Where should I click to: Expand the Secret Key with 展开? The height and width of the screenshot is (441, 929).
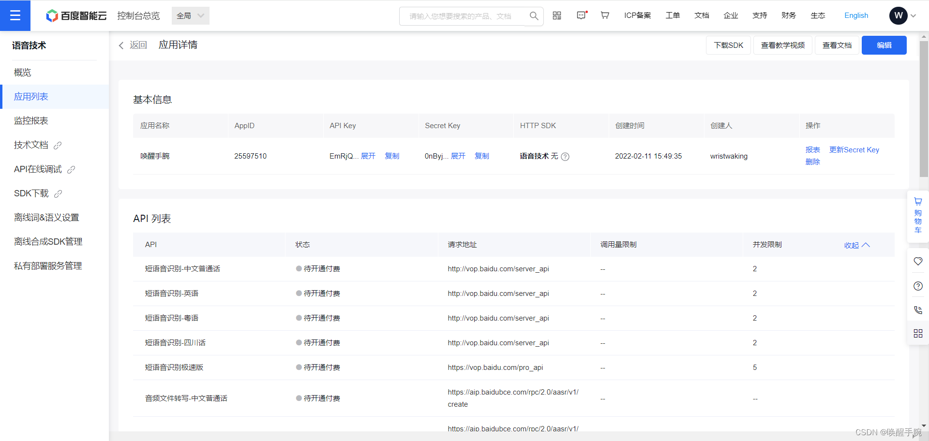pyautogui.click(x=458, y=156)
